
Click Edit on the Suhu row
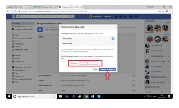(134, 90)
